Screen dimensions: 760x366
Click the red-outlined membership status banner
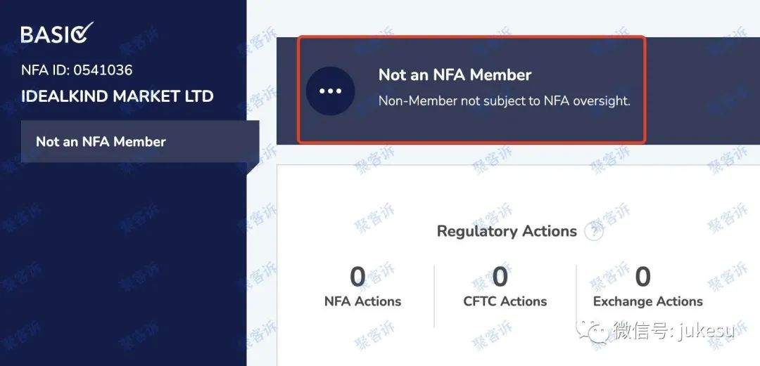click(x=471, y=89)
